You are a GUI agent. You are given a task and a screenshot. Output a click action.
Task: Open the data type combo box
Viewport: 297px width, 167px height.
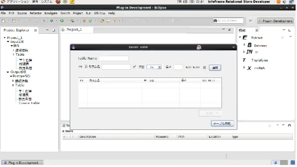point(154,67)
